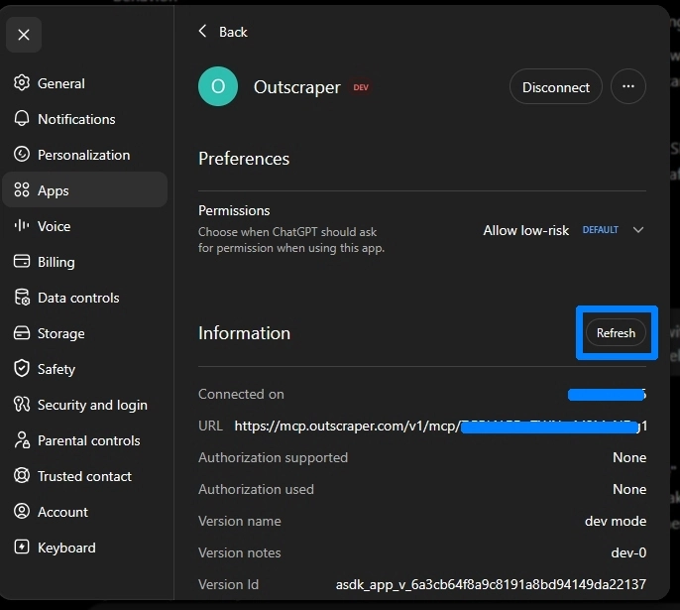Click the Parental controls person icon

coord(22,440)
